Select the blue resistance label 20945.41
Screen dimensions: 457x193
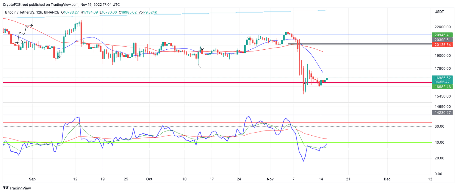tap(443, 35)
